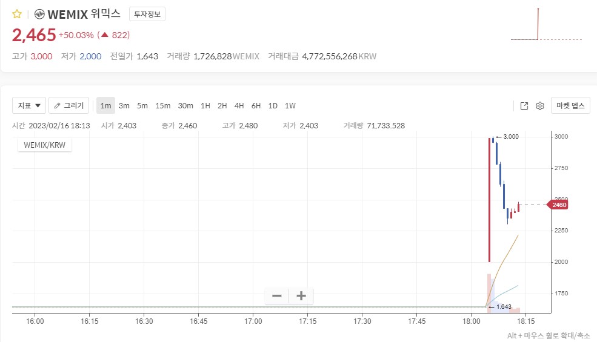Switch to the 1H chart interval
The image size is (597, 342).
[205, 106]
